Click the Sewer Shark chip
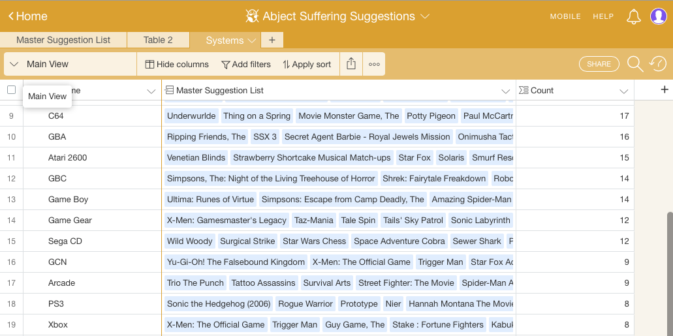Image resolution: width=673 pixels, height=336 pixels. 477,241
